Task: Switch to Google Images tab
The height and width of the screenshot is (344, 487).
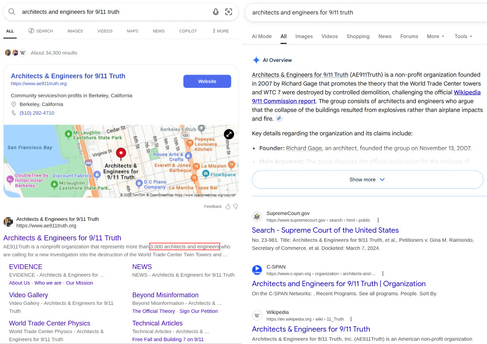Action: click(304, 36)
